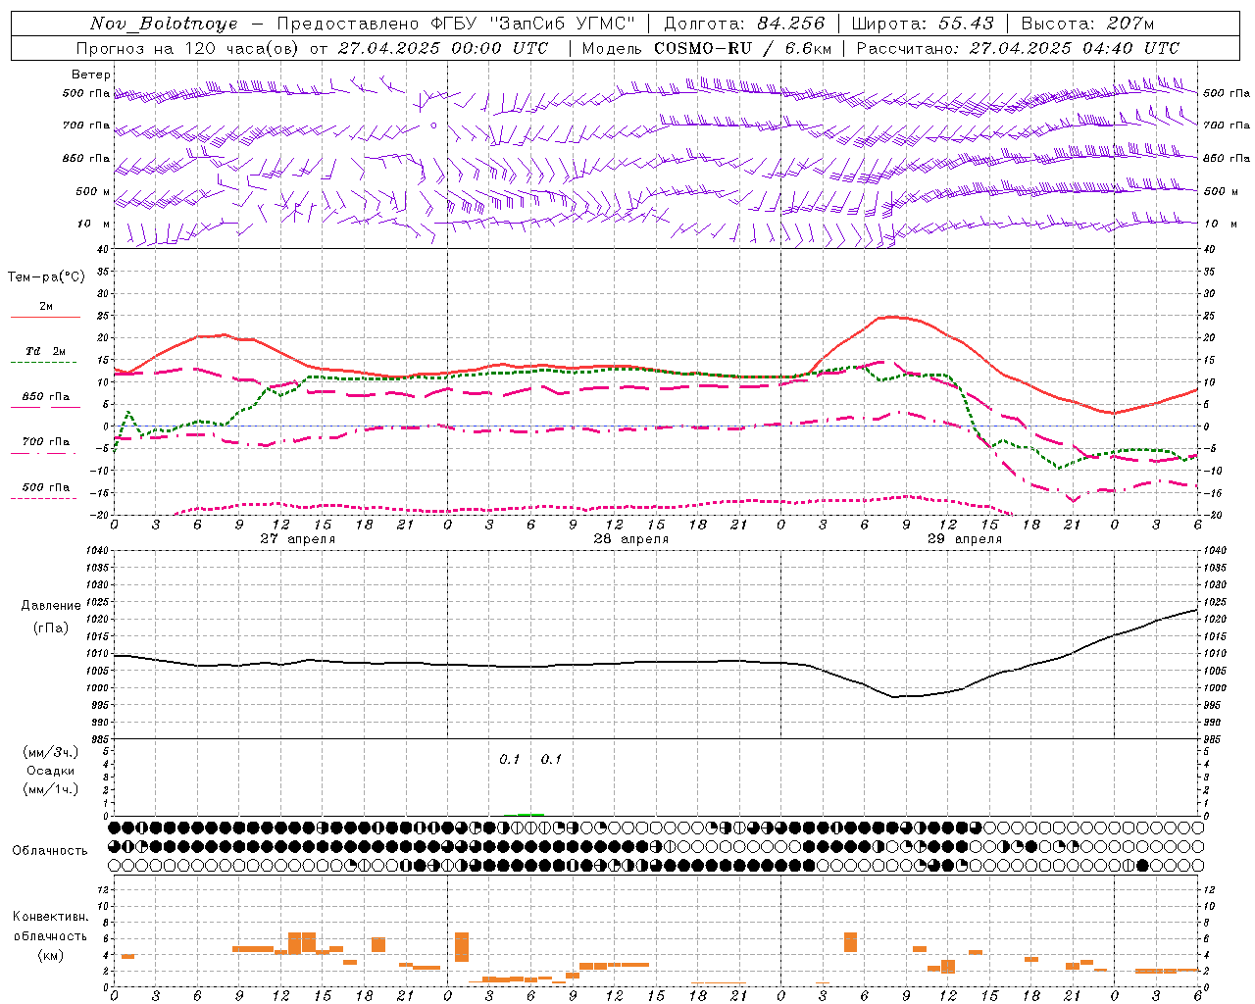Click the 'Облачность' cloud cover row label
This screenshot has width=1255, height=1004.
tap(50, 851)
